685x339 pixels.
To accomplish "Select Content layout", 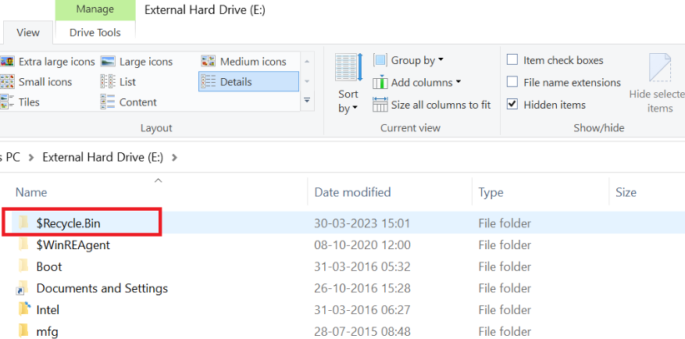I will (128, 102).
